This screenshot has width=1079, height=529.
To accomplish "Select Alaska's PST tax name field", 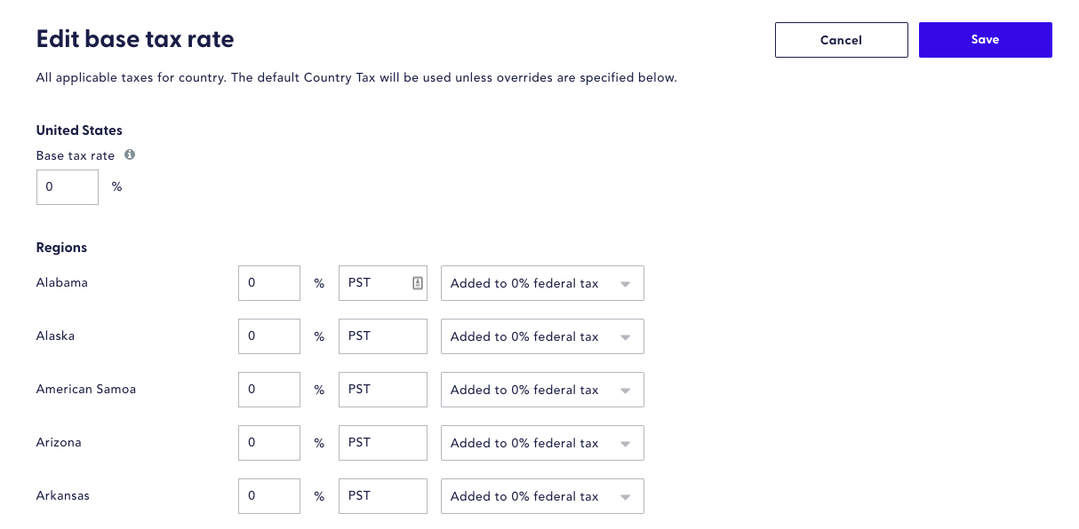I will 382,336.
